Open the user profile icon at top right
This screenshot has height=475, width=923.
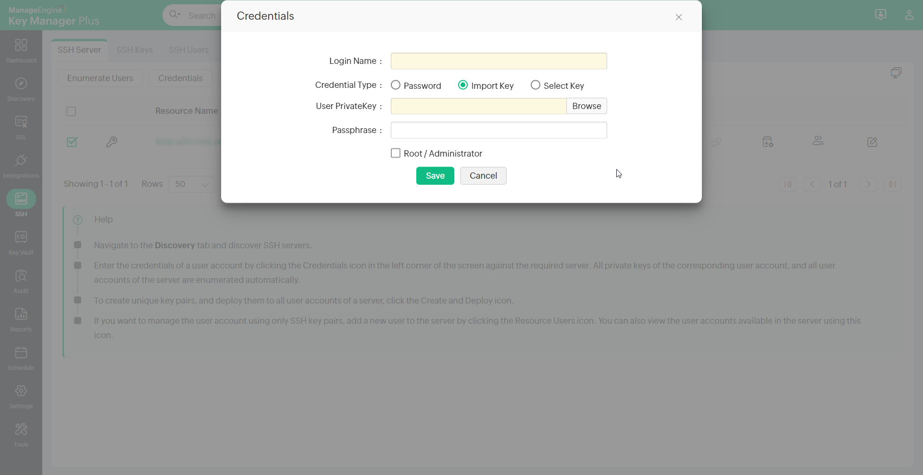click(910, 15)
